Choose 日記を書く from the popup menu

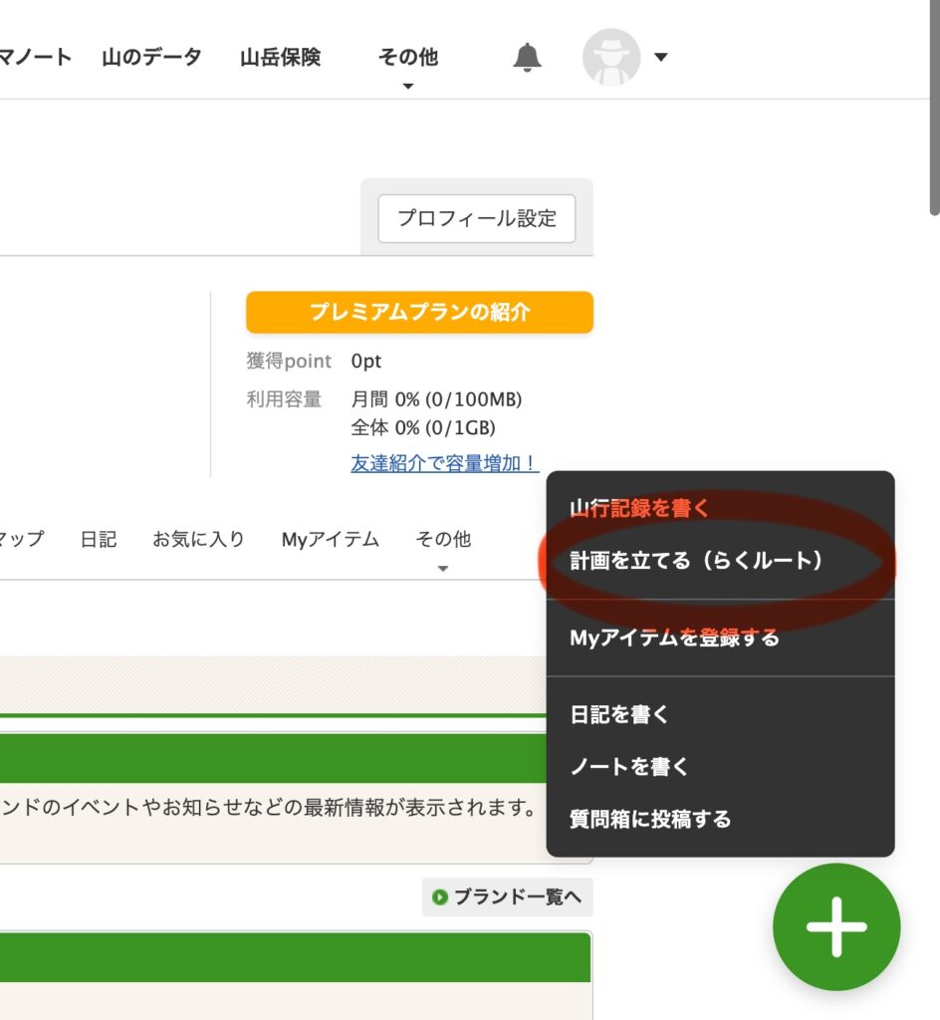pyautogui.click(x=618, y=714)
